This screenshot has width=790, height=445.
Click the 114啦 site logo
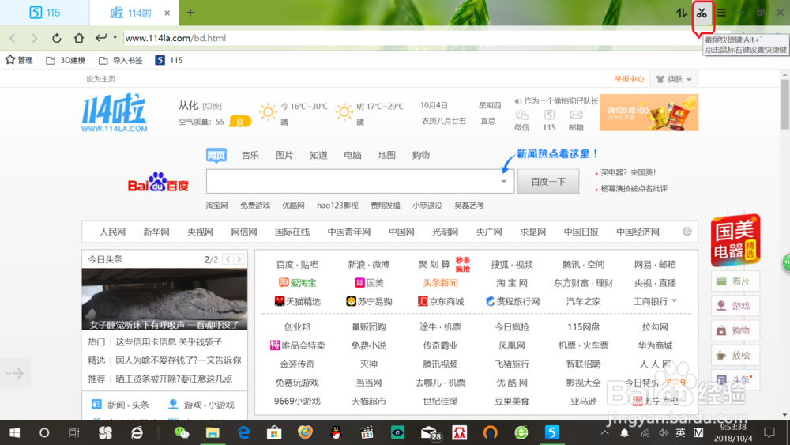pos(115,112)
